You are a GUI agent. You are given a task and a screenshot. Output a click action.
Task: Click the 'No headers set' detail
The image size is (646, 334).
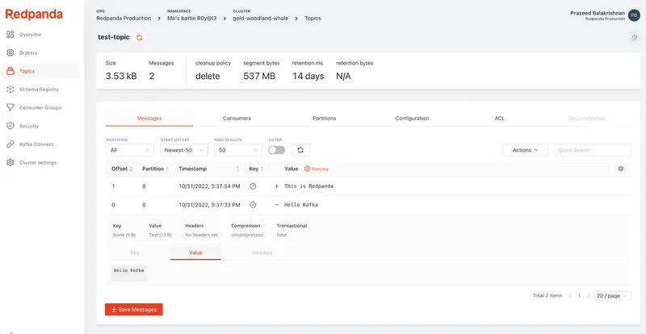201,235
